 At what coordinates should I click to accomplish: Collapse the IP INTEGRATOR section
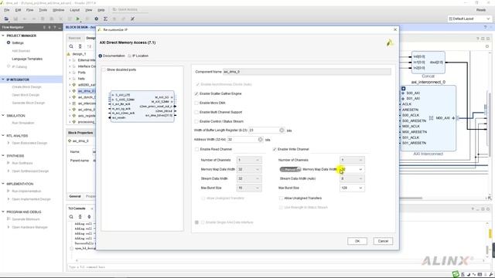click(x=3, y=80)
